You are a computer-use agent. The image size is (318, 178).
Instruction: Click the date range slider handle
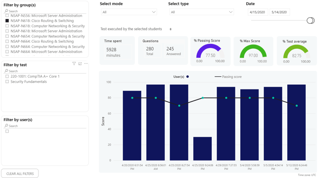[310, 20]
